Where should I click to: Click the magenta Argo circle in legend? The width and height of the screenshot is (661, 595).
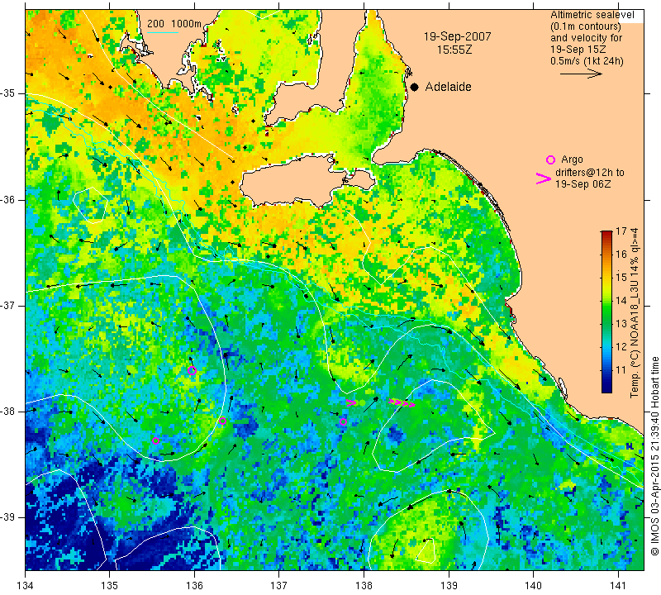click(550, 159)
